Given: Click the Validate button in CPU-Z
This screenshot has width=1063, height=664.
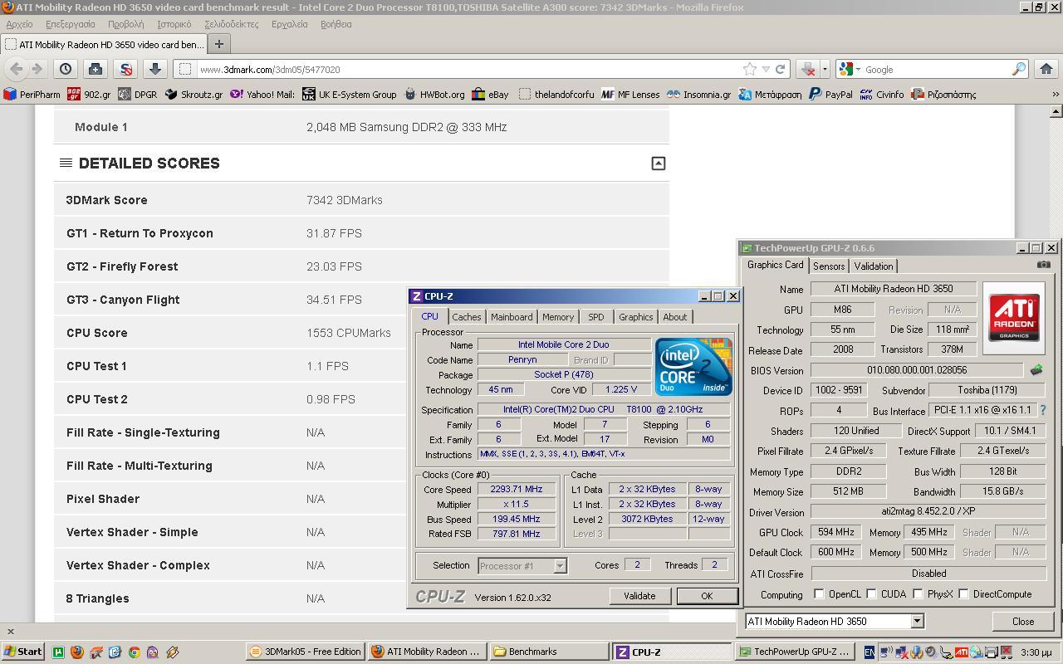Looking at the screenshot, I should 639,596.
